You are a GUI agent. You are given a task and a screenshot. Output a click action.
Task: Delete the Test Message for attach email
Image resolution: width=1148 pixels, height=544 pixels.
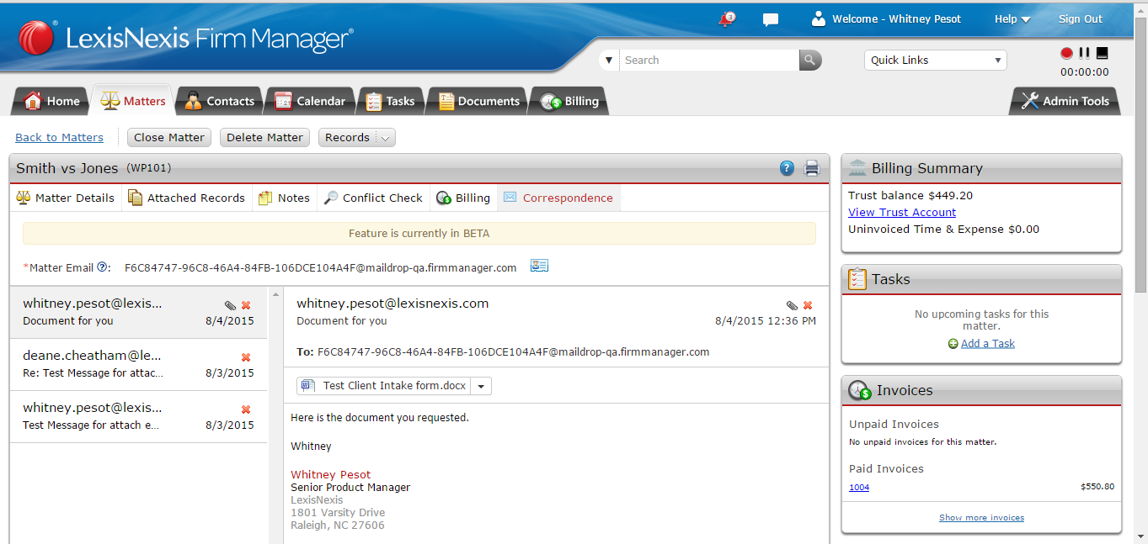[x=246, y=409]
